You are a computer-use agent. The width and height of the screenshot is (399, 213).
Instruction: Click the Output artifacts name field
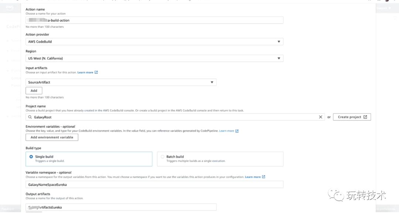click(121, 207)
